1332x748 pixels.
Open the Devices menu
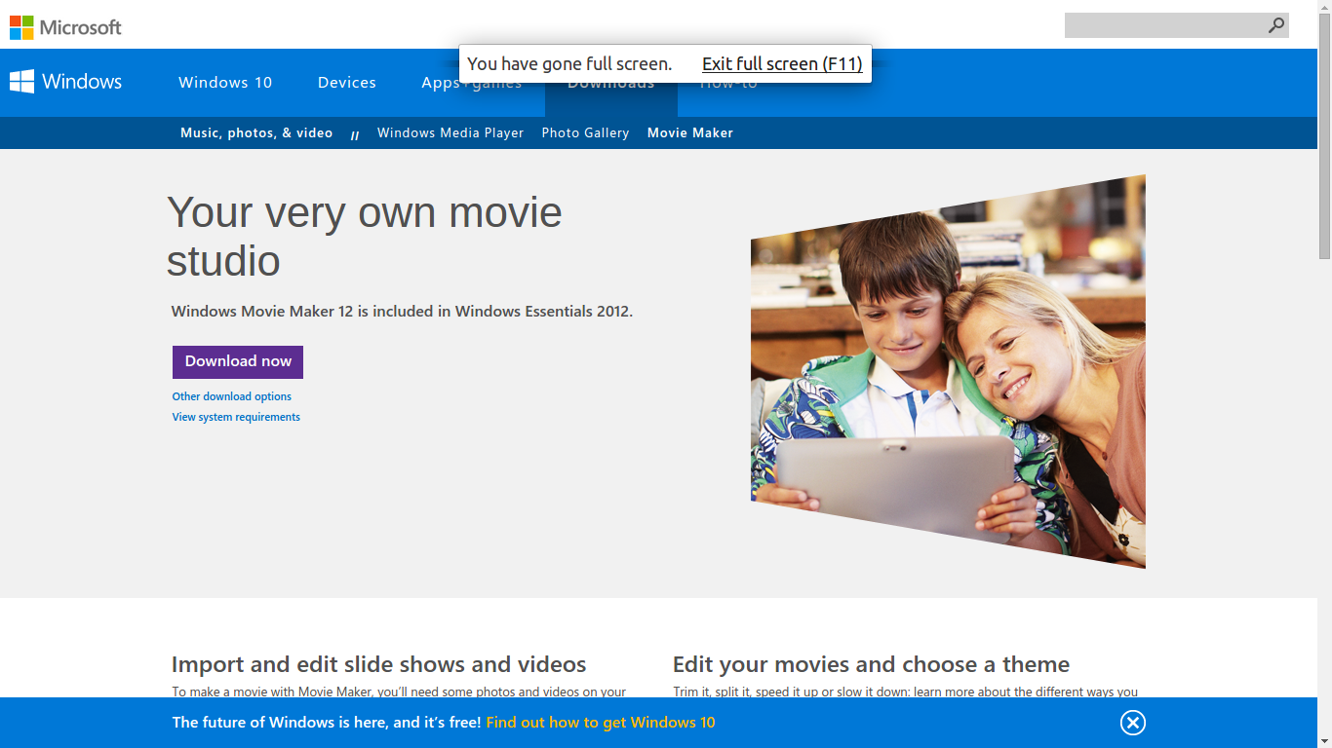347,83
